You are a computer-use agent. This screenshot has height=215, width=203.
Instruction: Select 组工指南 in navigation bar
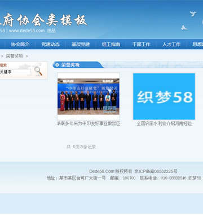pyautogui.click(x=111, y=44)
